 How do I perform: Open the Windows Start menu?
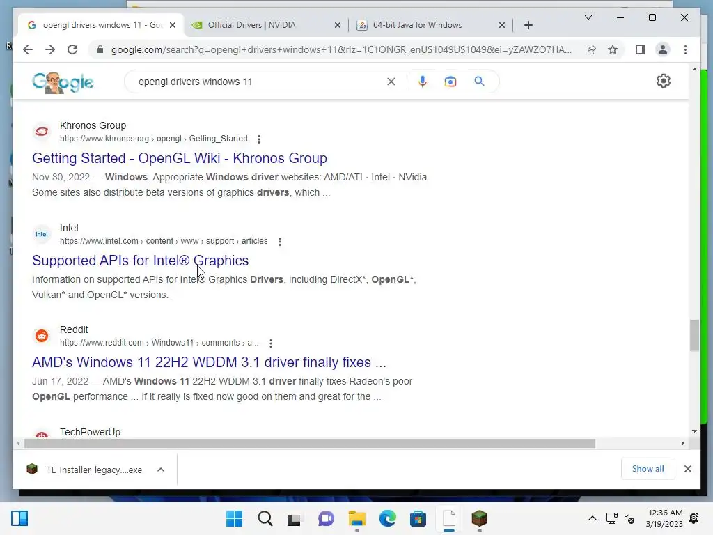234,518
